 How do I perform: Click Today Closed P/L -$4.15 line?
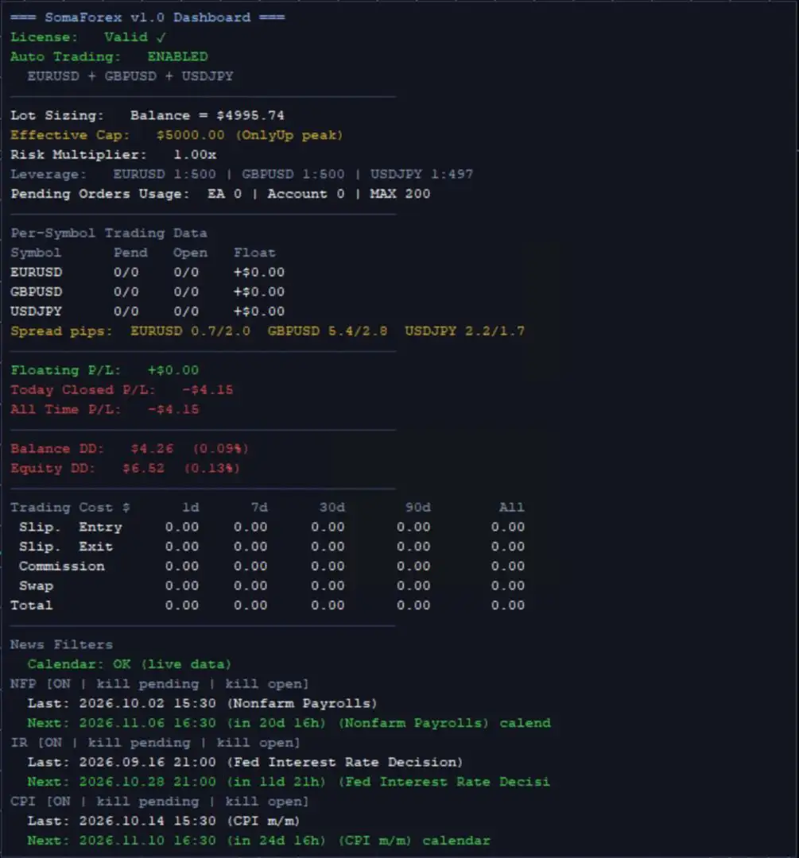(x=122, y=390)
